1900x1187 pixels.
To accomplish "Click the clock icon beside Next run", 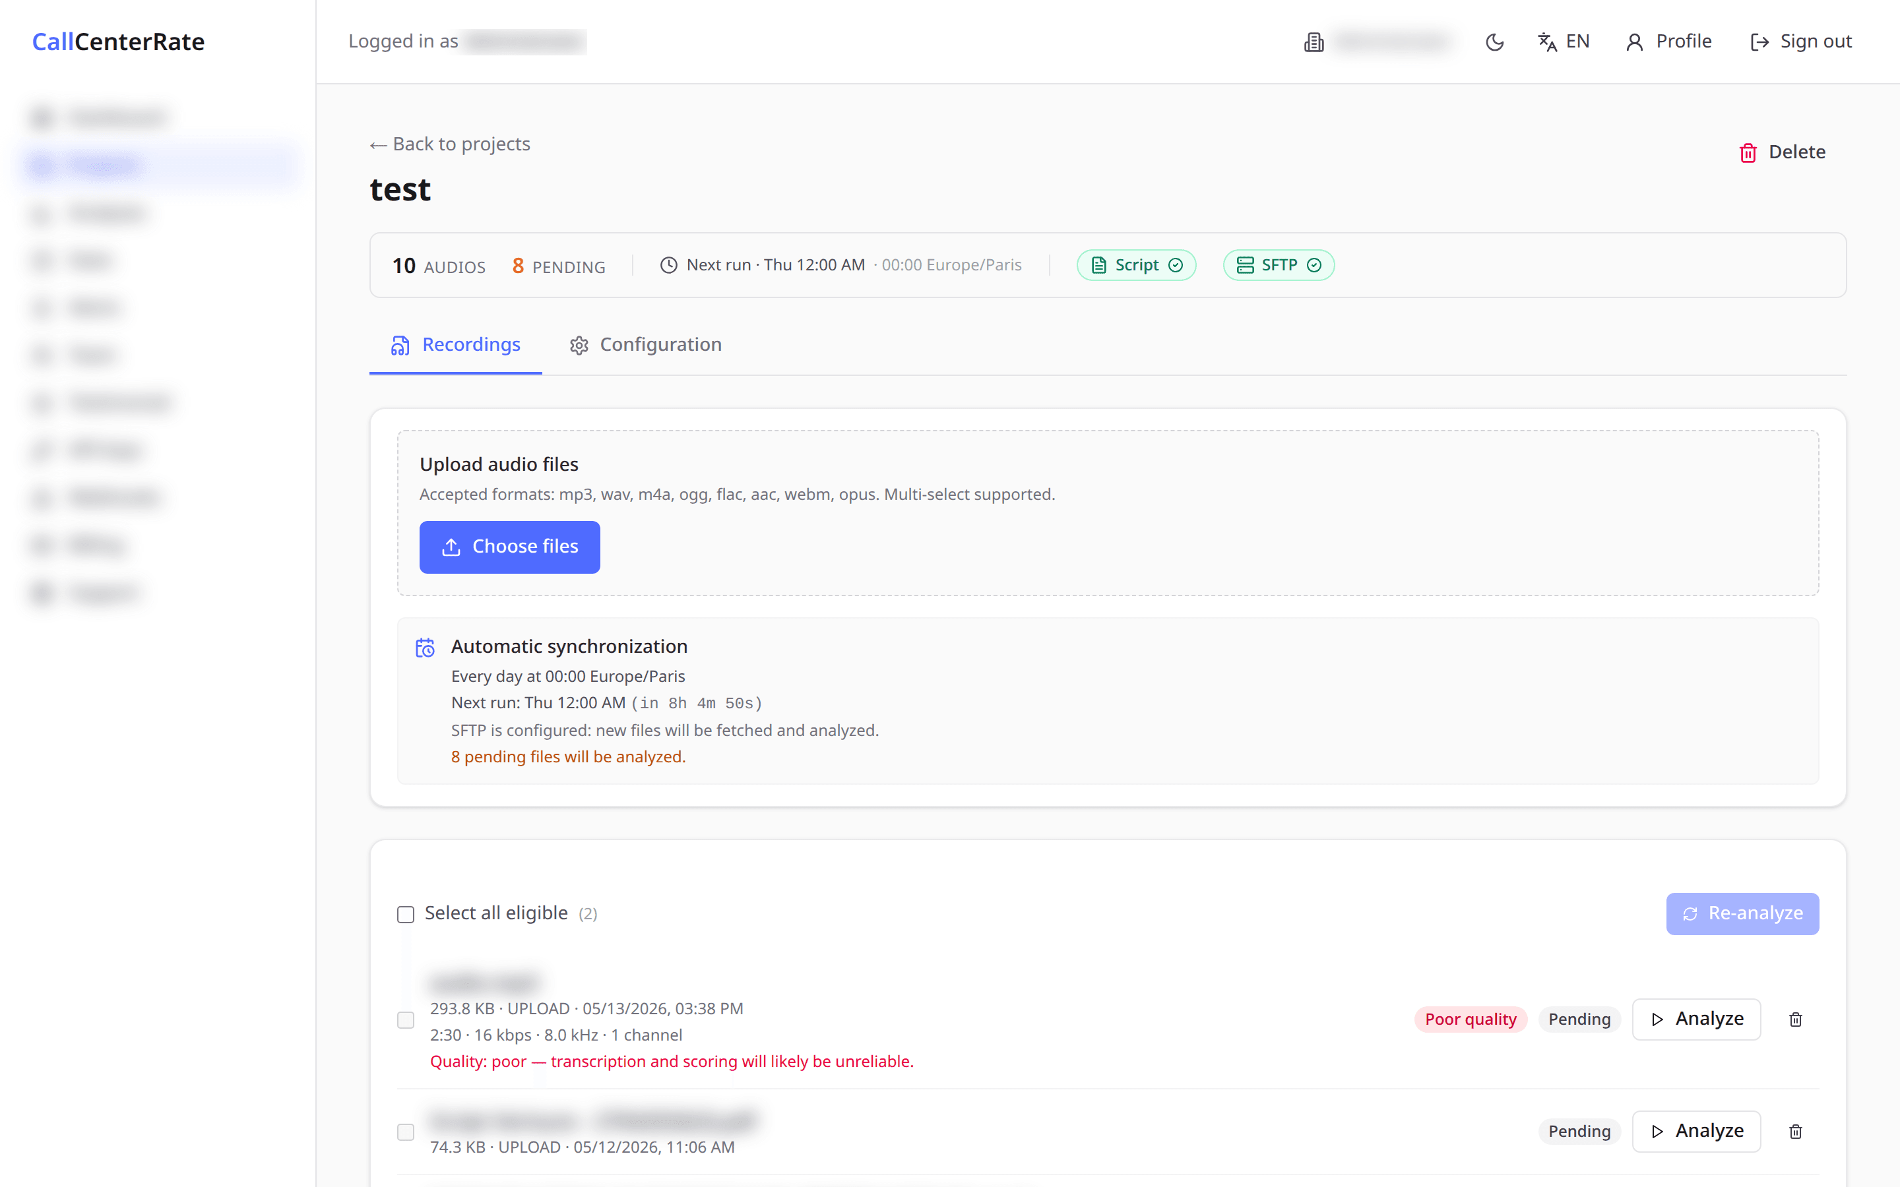I will [668, 265].
